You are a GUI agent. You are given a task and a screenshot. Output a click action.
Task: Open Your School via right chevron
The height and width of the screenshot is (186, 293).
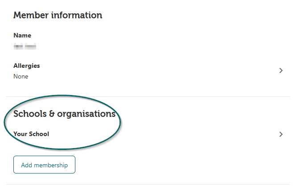(x=281, y=134)
